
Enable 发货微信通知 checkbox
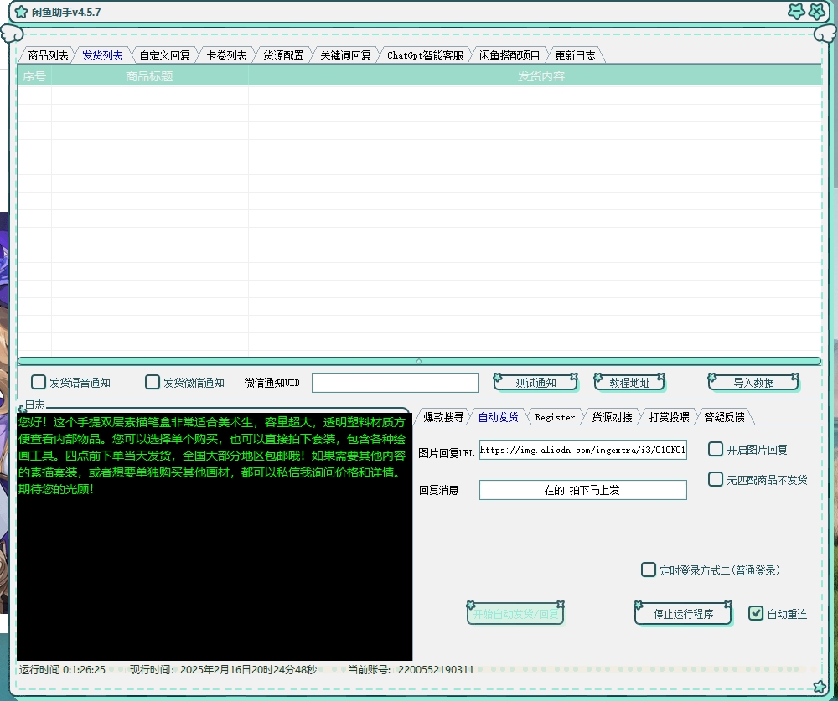coord(153,382)
